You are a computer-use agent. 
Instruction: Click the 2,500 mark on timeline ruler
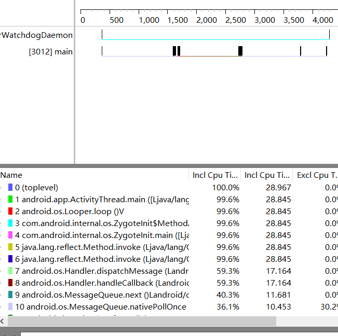coord(236,20)
